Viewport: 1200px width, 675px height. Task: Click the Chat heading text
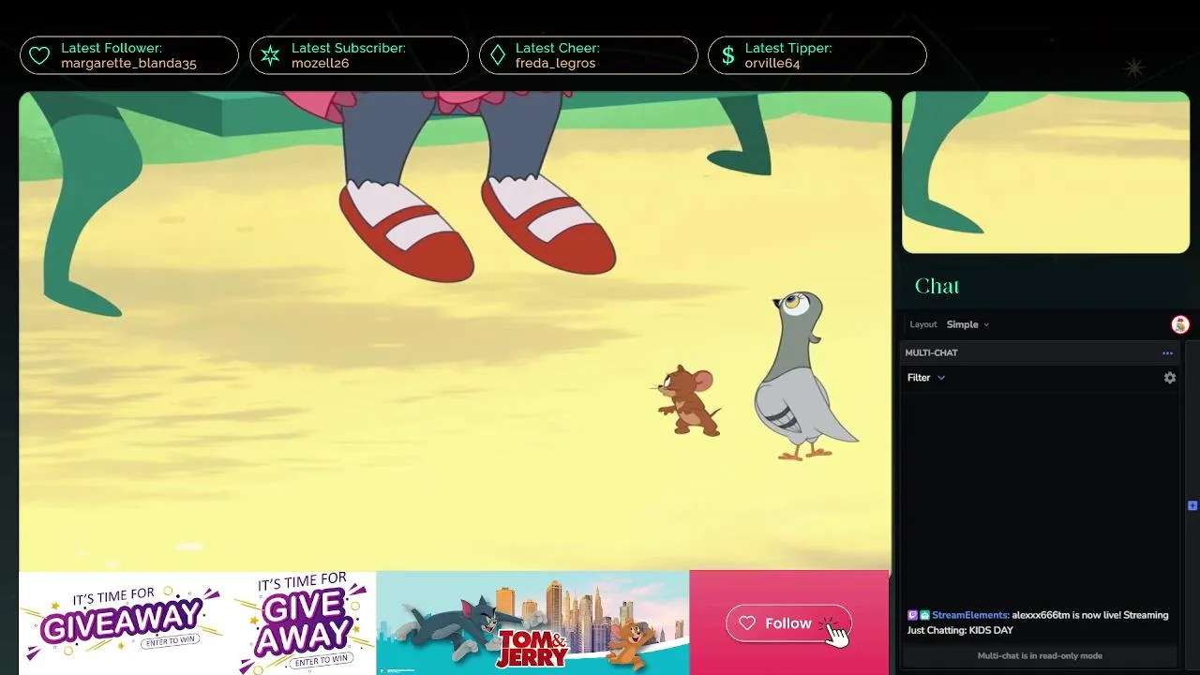tap(937, 286)
